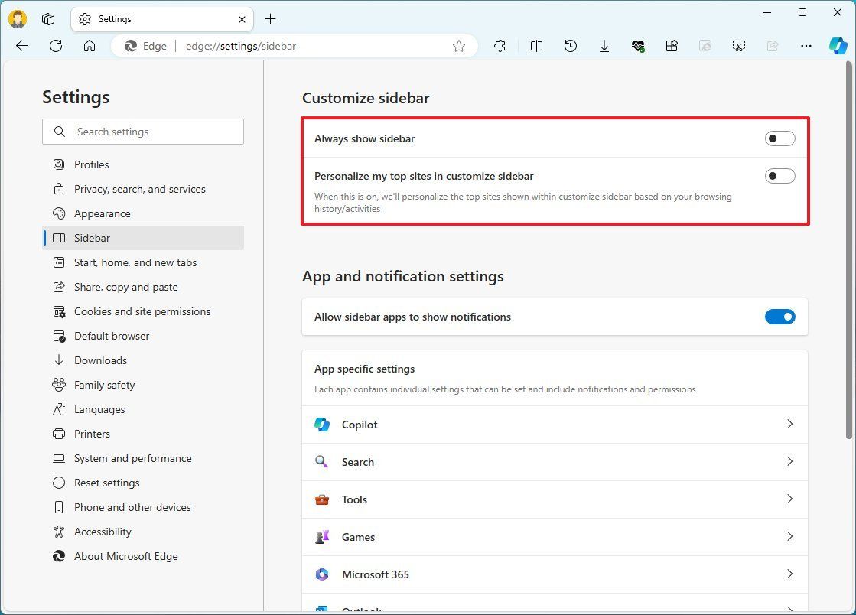Open the Extensions toolbar icon

click(x=500, y=46)
